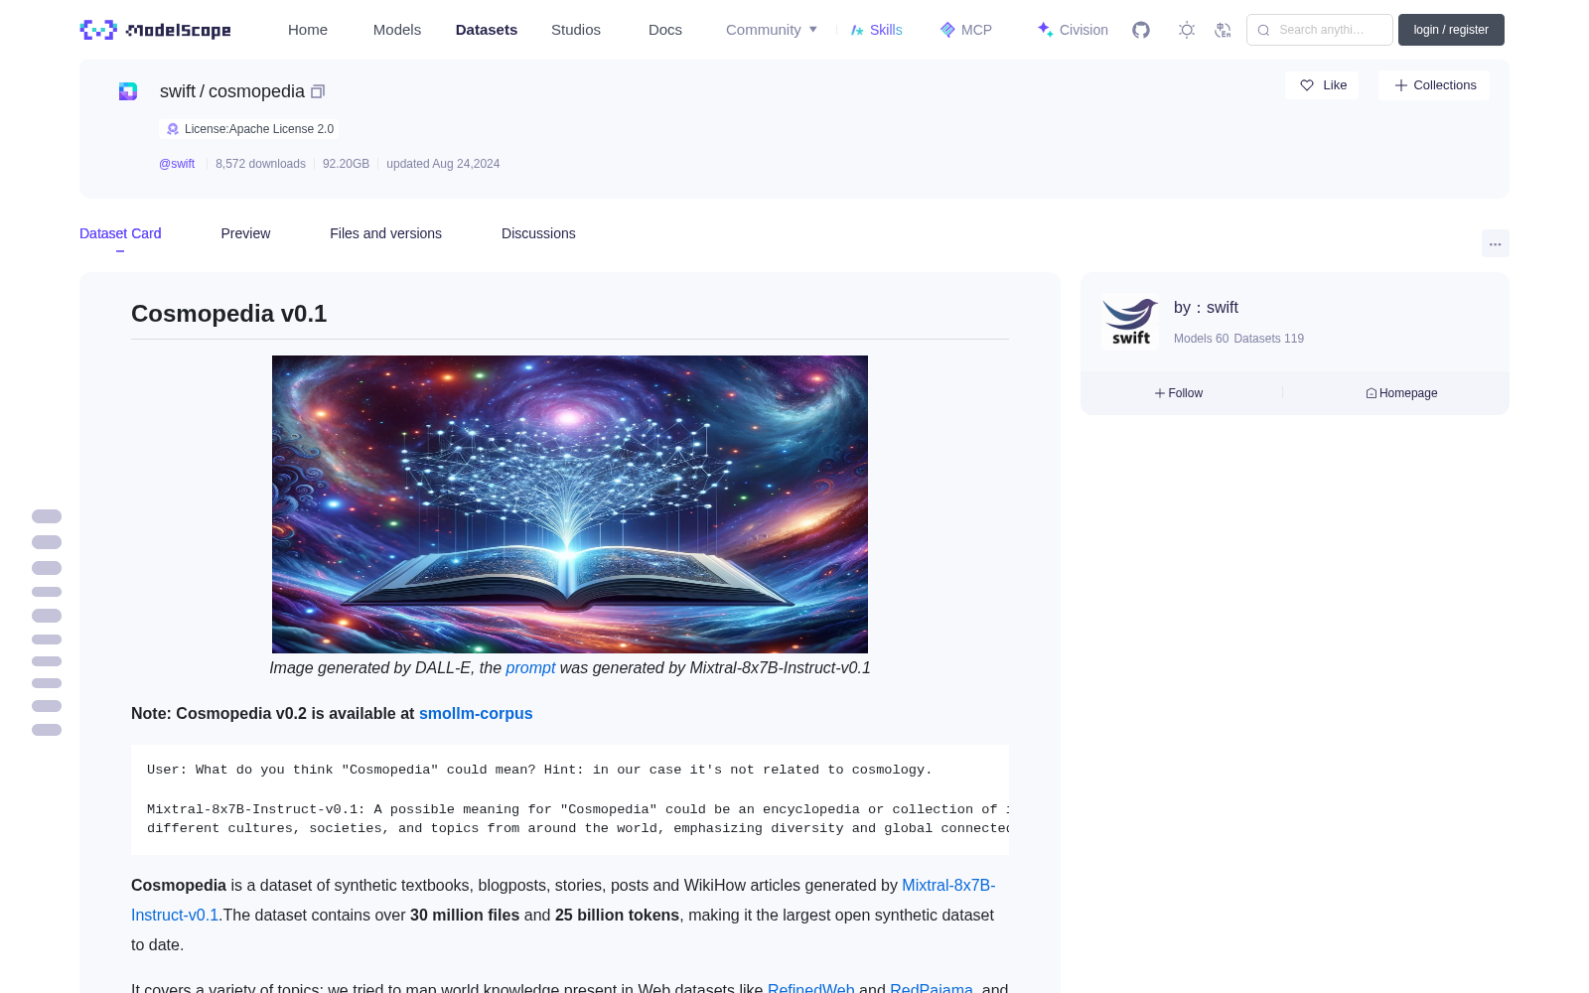Click login / register button
Image resolution: width=1589 pixels, height=993 pixels.
[1451, 30]
